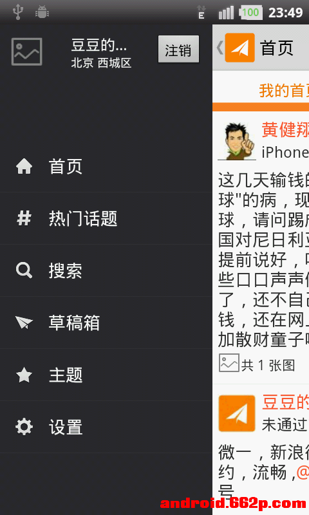Image resolution: width=309 pixels, height=515 pixels.
Task: Select 主题 theme menu item
Action: pos(106,375)
